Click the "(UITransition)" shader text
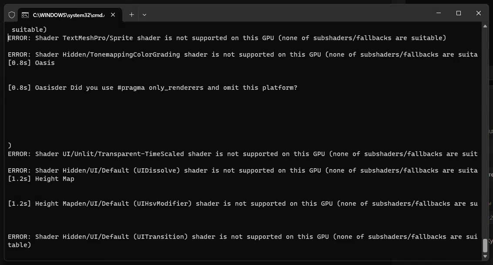The image size is (493, 265). point(161,237)
